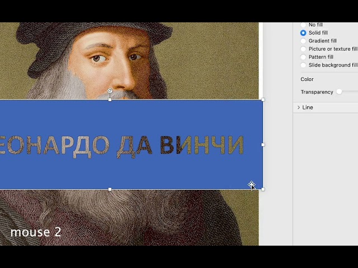Select Pattern fill radio button
Viewport: 358px width, 268px height.
(x=303, y=57)
